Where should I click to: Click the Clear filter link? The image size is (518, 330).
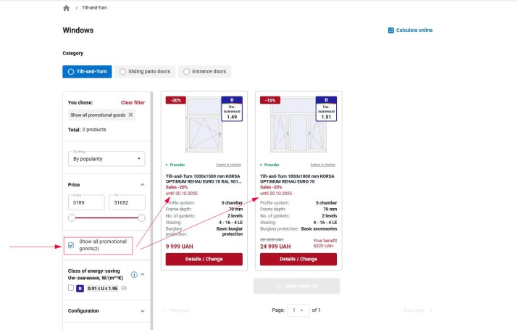pyautogui.click(x=133, y=103)
